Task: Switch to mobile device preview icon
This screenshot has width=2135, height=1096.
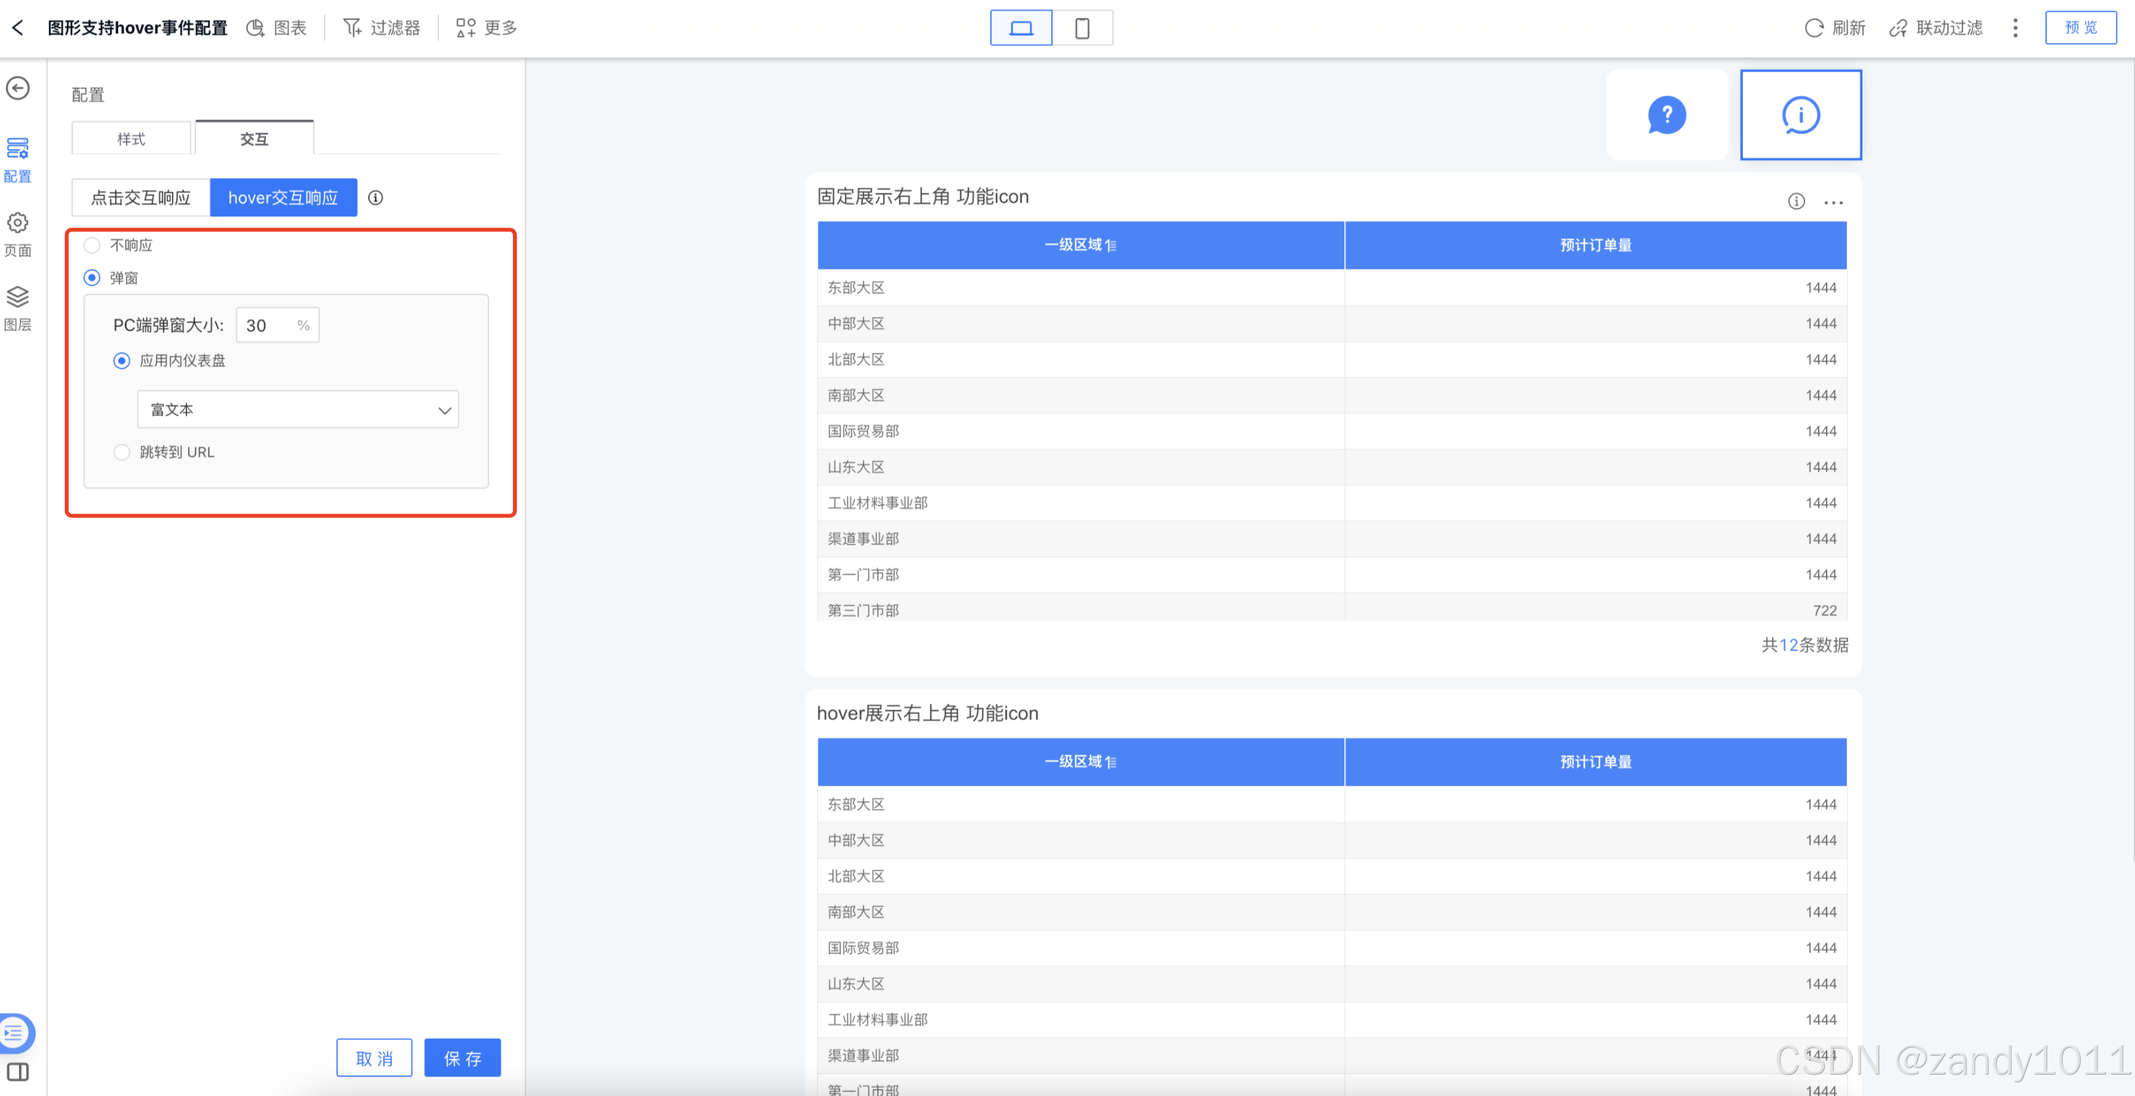Action: pyautogui.click(x=1082, y=28)
